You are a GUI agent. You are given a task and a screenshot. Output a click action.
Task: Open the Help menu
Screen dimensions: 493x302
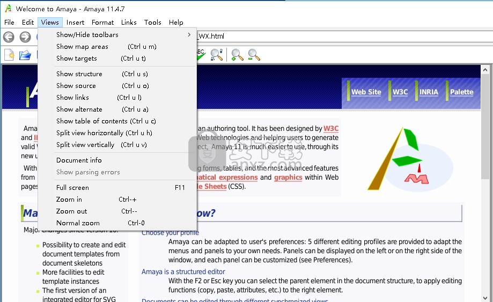click(176, 23)
